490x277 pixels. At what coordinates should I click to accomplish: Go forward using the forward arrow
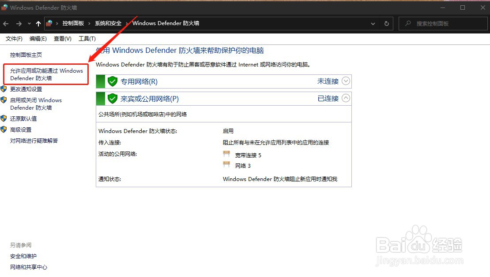(19, 24)
